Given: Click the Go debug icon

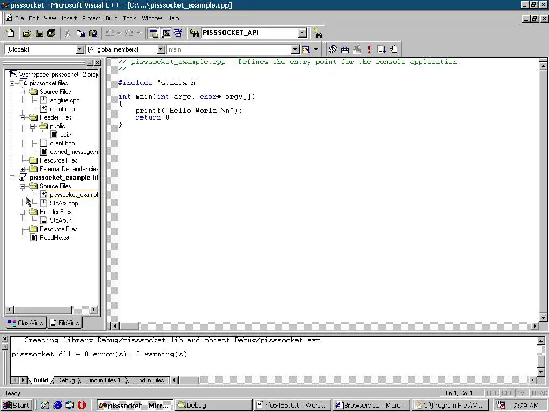Looking at the screenshot, I should (382, 49).
